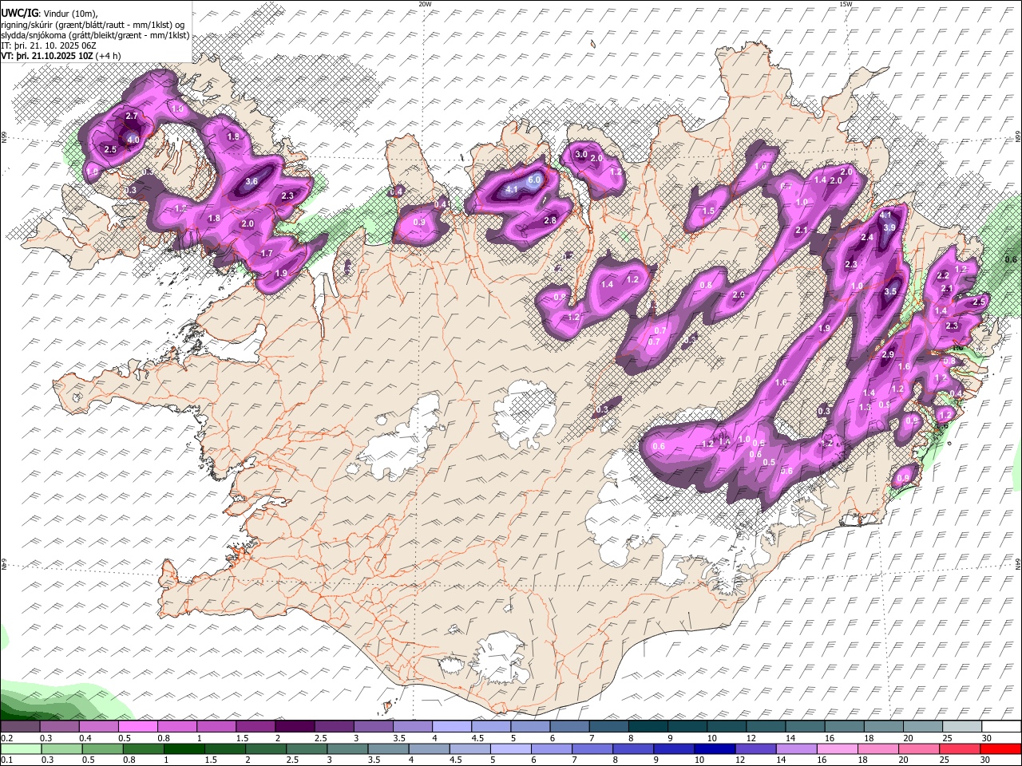Pick the grey-blue 3.5–4 swatch, lower scale
The image size is (1022, 766).
388,749
